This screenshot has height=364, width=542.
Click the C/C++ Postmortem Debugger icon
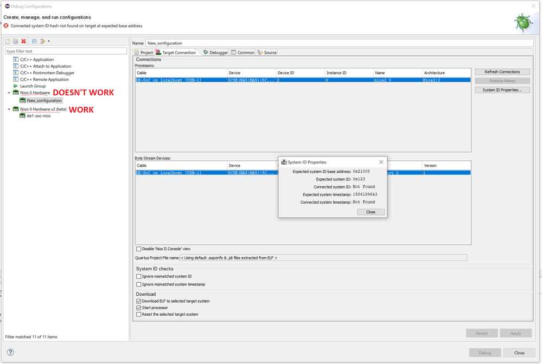(16, 73)
